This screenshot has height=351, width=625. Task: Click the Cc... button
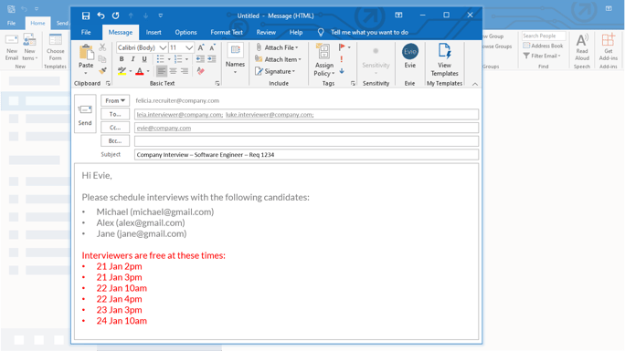coord(115,128)
